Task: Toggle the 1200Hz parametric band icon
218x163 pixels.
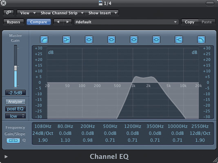Action: tap(134, 40)
